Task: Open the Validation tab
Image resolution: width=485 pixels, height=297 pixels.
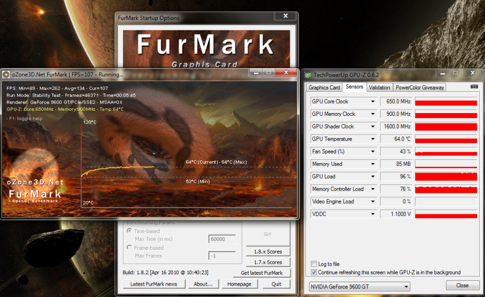Action: pyautogui.click(x=379, y=87)
